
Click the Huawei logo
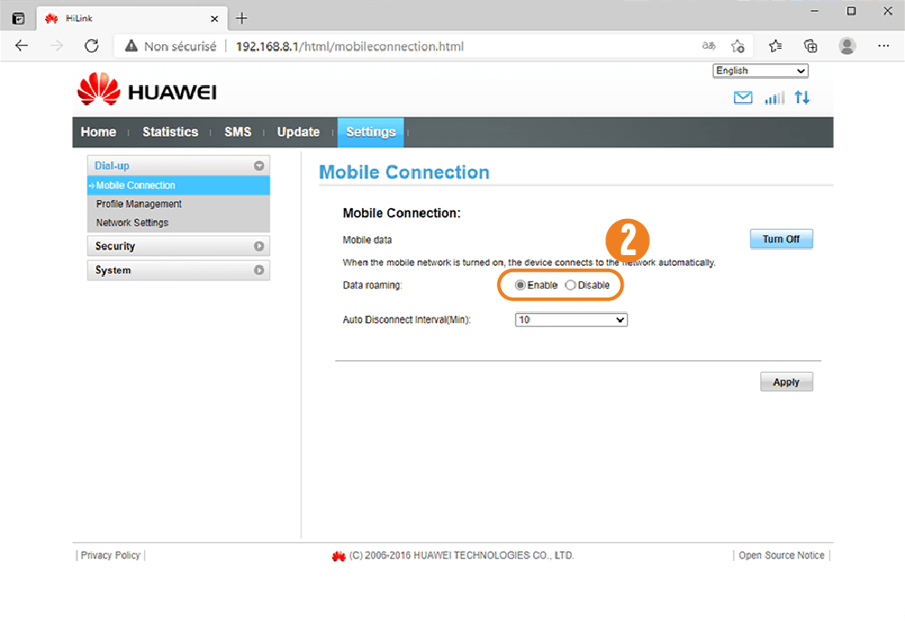point(148,90)
